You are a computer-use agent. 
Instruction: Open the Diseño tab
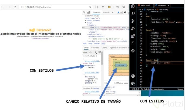[x=104, y=47]
